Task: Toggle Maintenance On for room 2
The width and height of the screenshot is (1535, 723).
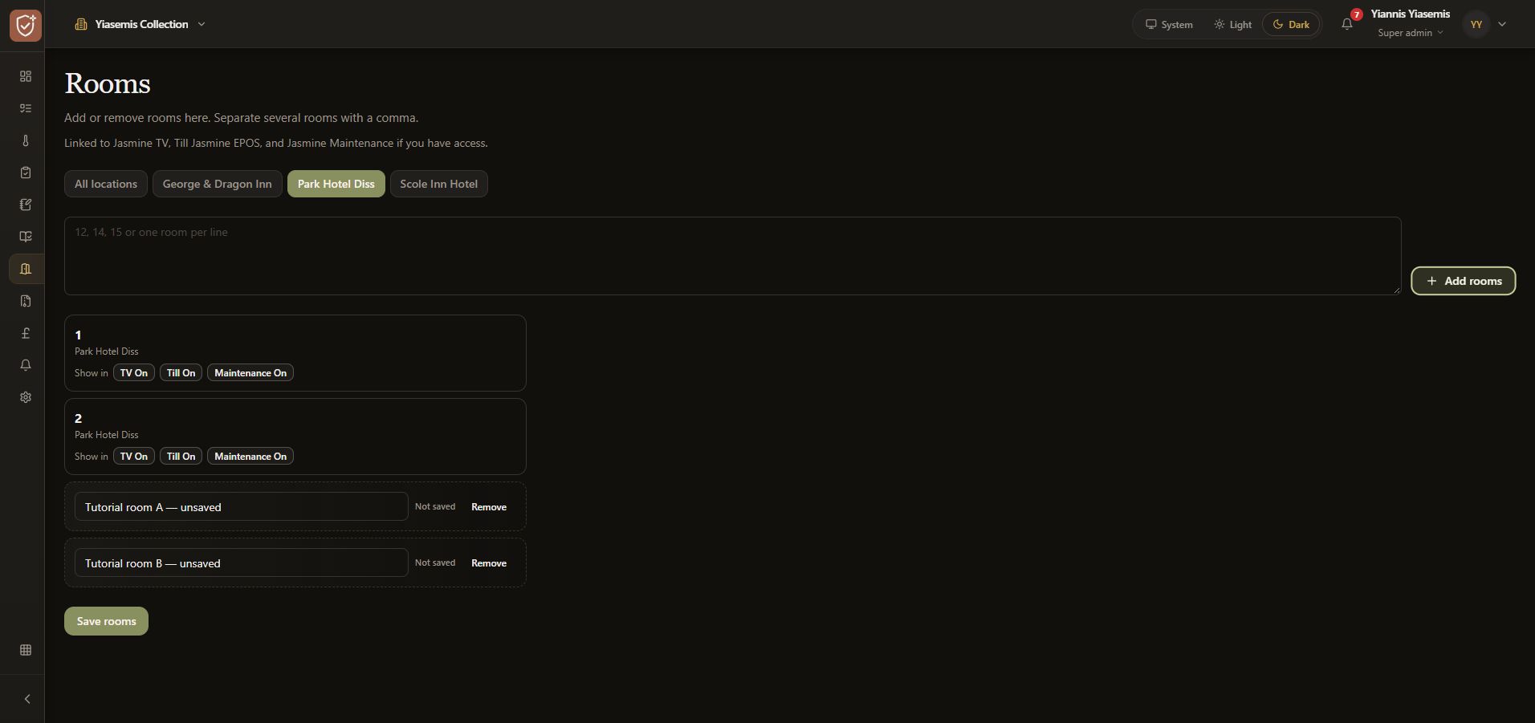Action: click(x=250, y=457)
